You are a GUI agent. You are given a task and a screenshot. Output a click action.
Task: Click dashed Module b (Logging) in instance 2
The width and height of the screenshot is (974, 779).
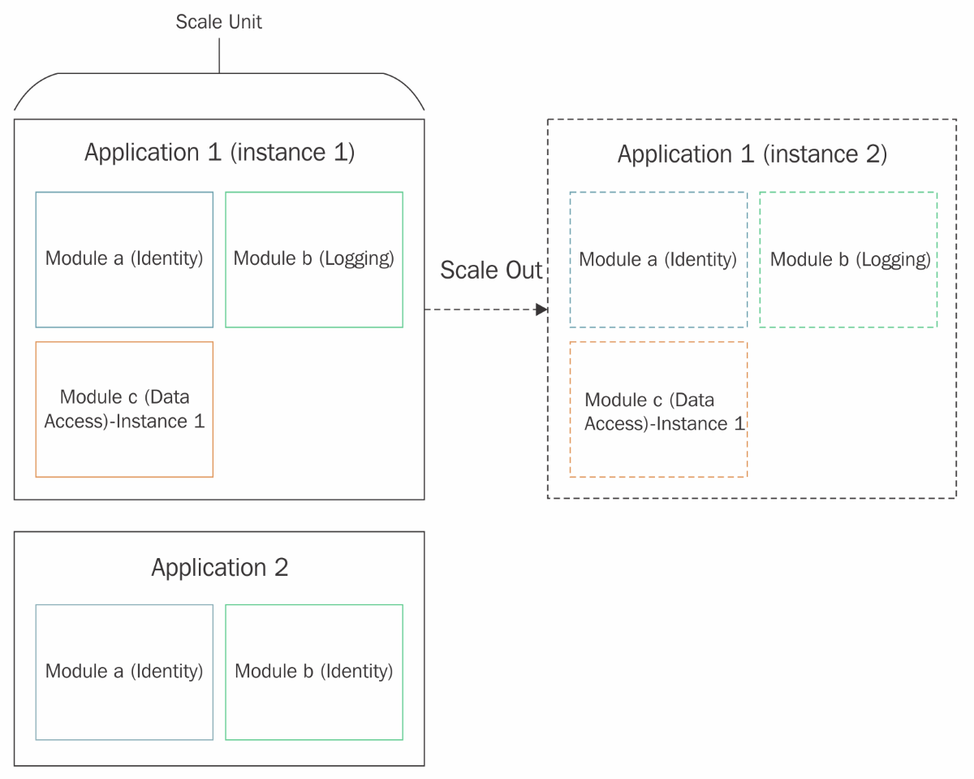coord(848,260)
